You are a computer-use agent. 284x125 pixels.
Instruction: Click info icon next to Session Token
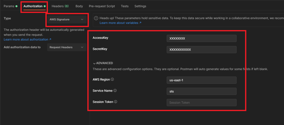click(116, 102)
